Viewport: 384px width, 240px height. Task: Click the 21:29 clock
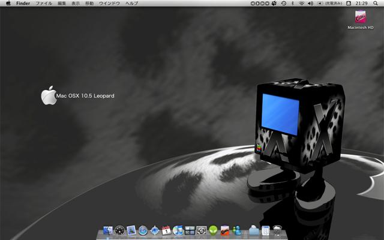(x=361, y=3)
